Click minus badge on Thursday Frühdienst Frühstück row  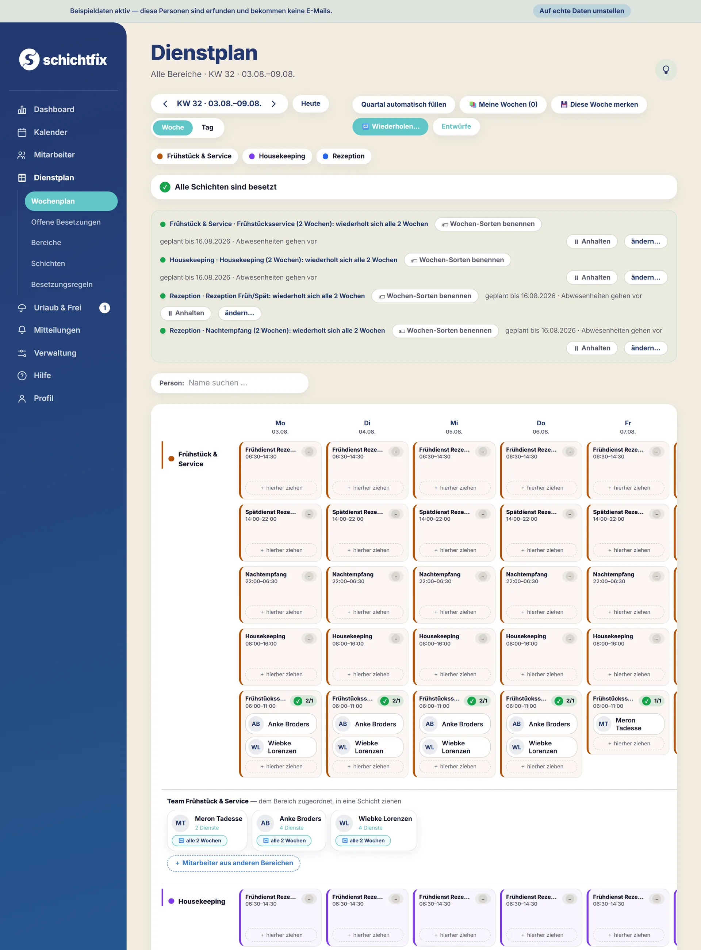(570, 452)
